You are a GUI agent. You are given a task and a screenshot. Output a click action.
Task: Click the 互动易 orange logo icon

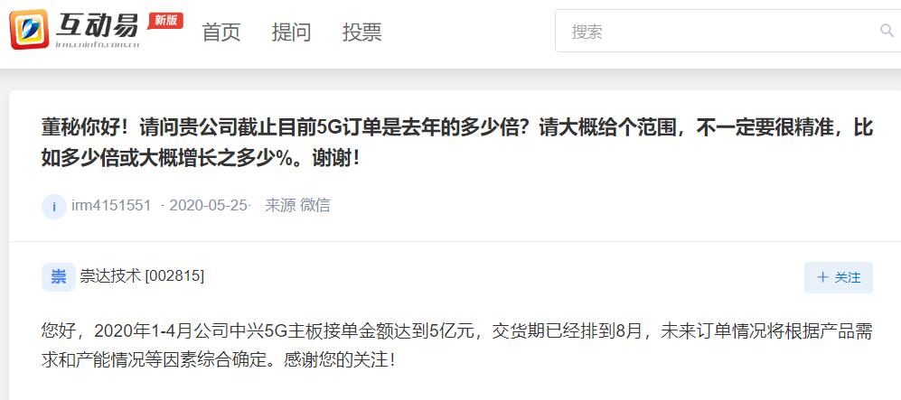pyautogui.click(x=29, y=29)
